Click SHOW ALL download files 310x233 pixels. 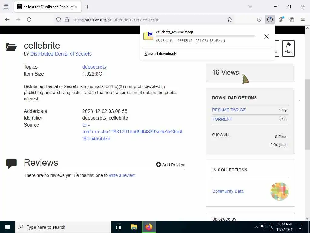click(x=221, y=135)
